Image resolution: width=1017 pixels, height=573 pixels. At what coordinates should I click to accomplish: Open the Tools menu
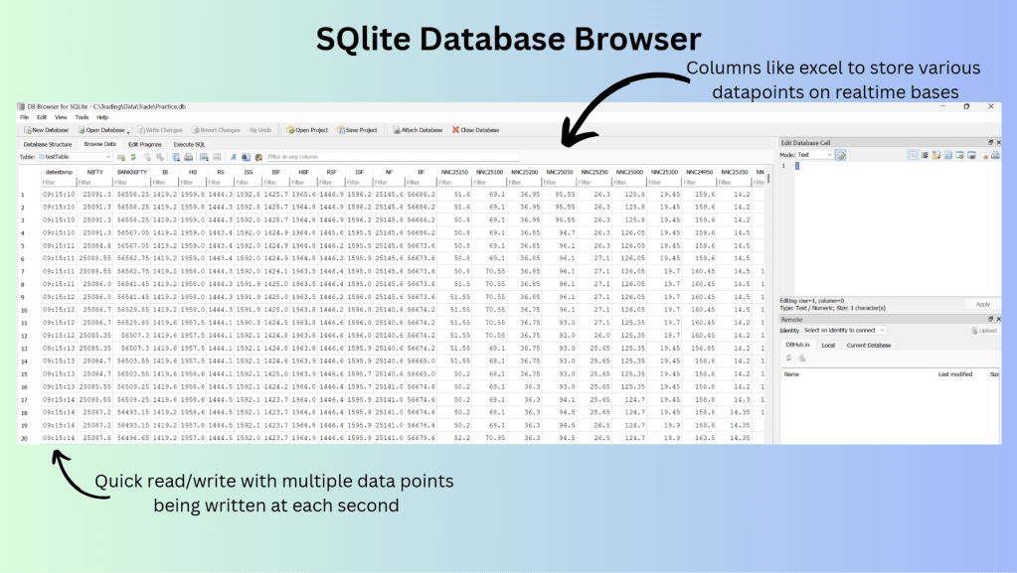[82, 117]
